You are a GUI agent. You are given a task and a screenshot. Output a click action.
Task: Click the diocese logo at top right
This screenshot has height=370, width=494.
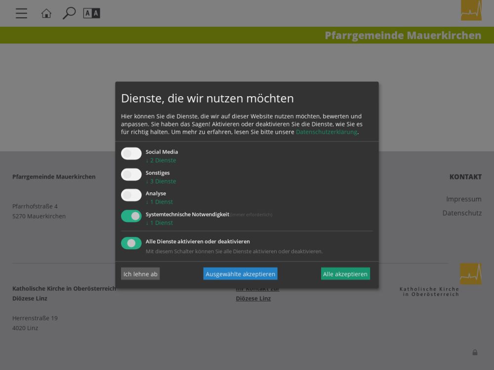(471, 10)
